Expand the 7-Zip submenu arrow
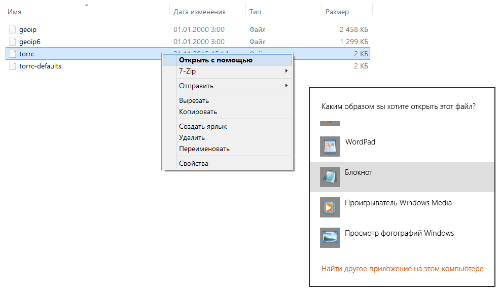 287,71
